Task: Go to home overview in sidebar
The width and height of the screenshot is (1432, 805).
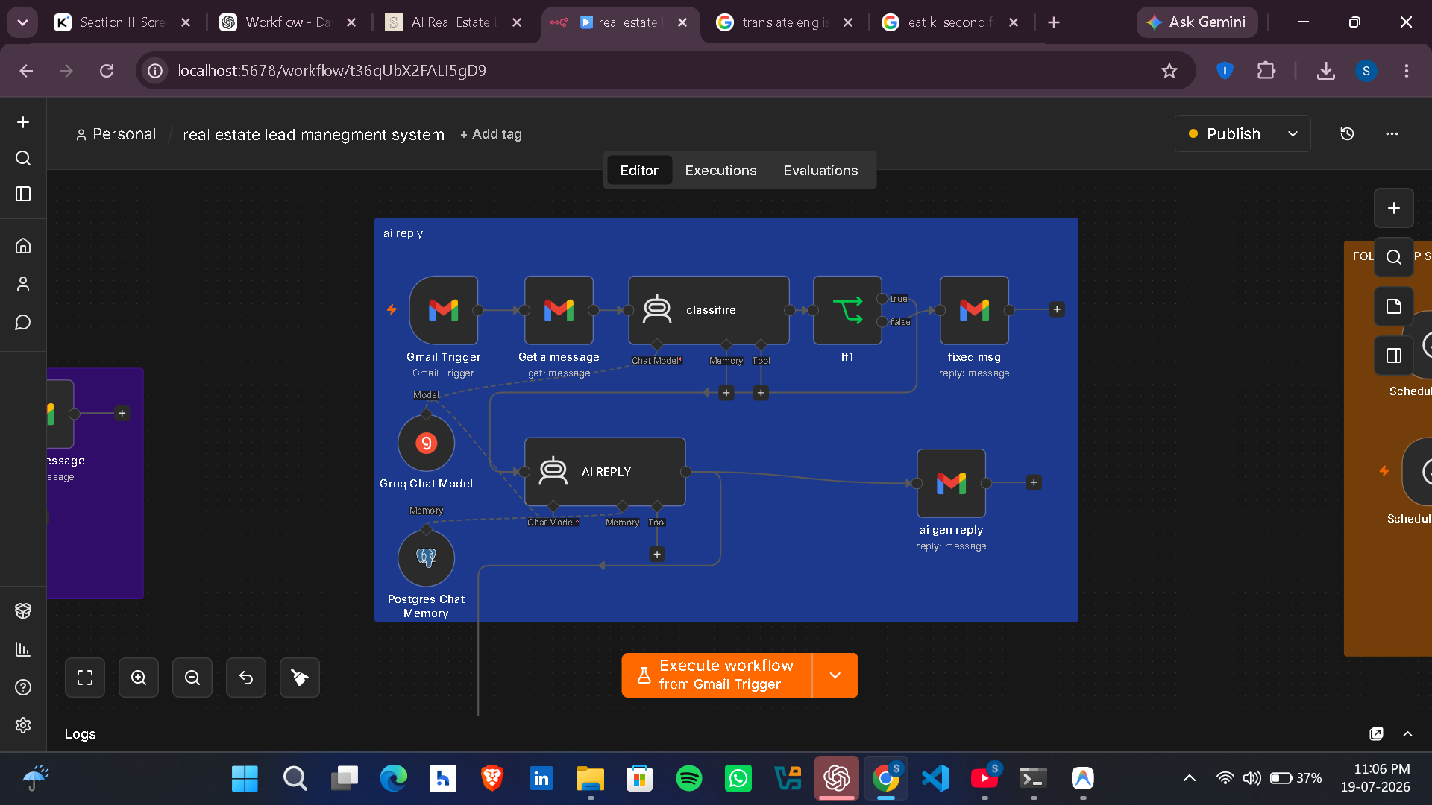Action: (x=23, y=245)
